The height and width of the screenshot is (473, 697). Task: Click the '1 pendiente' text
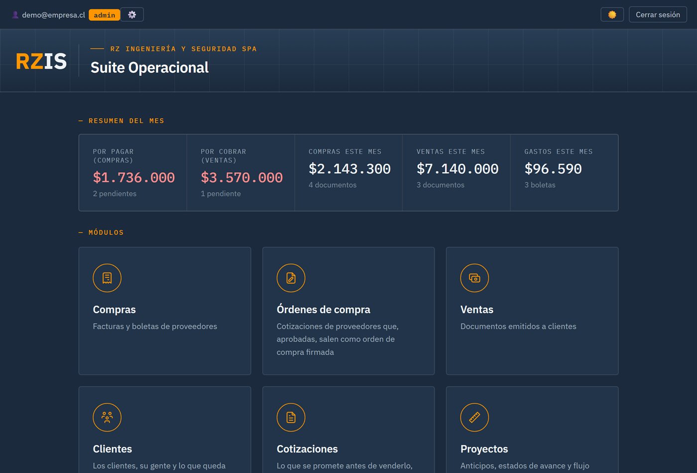[x=221, y=194]
